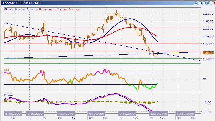Maximize the GBP/USD chart window
The image size is (216, 121).
coord(208,2)
